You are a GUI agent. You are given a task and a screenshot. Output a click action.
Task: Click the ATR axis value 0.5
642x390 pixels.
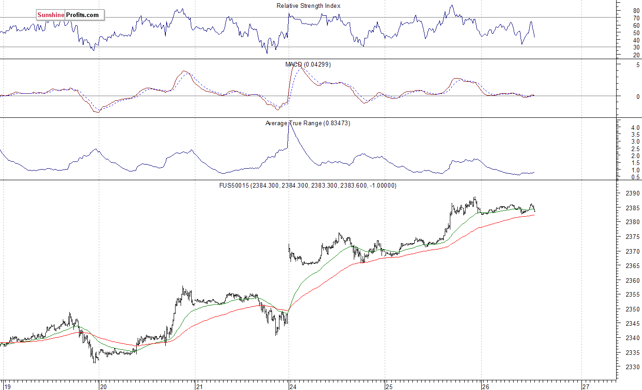635,177
